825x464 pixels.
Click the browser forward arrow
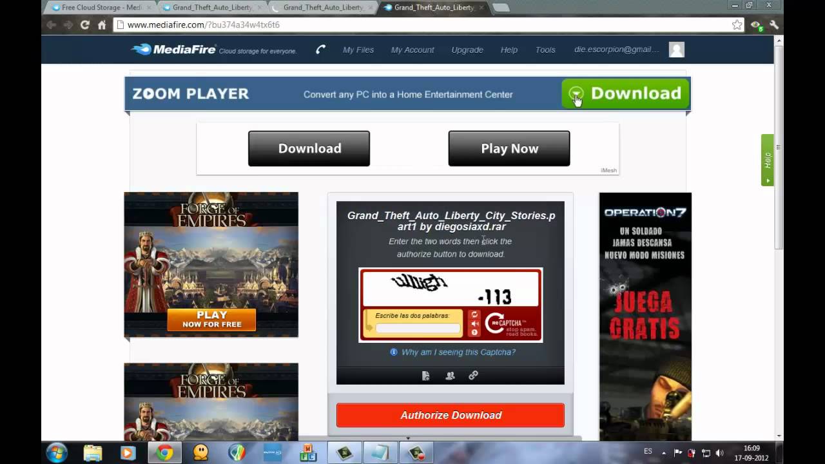tap(68, 24)
